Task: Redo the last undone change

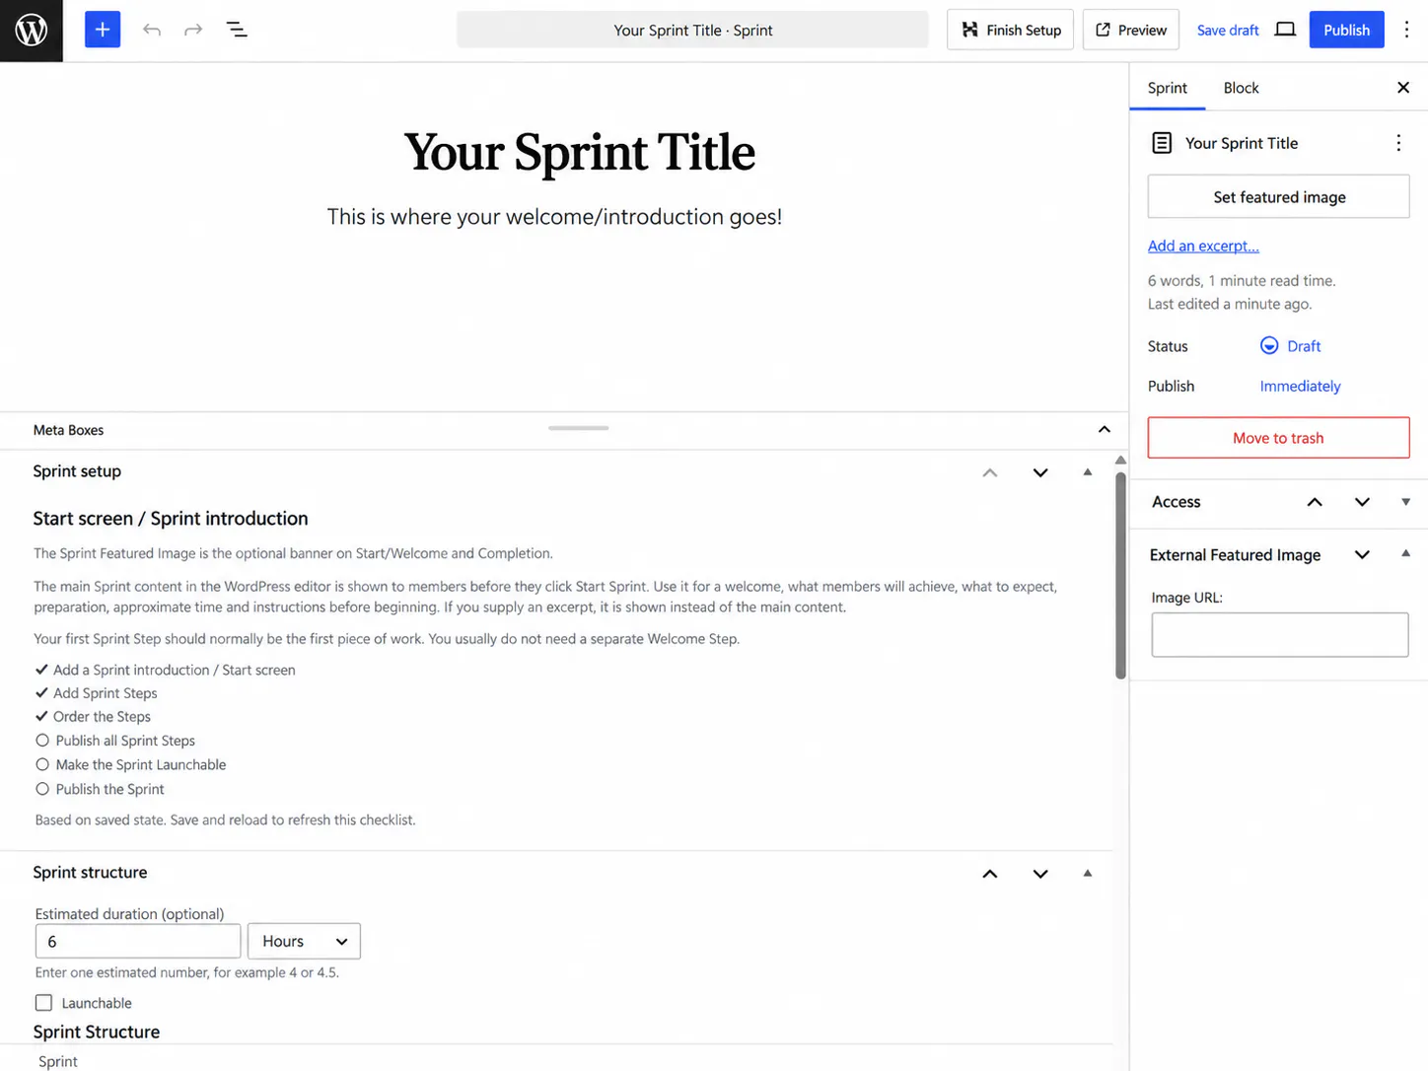Action: point(193,30)
